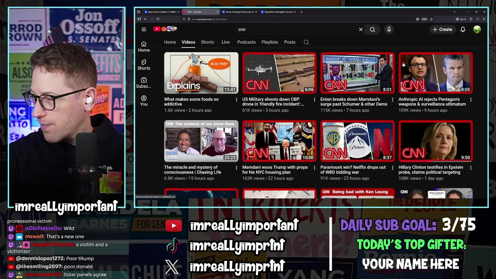Switch to the channel Home tab
496x279 pixels.
tap(170, 42)
